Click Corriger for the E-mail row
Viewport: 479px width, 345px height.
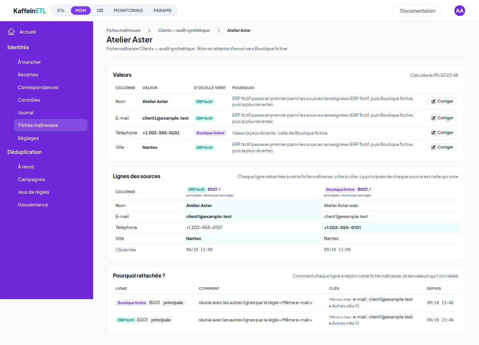tap(442, 118)
